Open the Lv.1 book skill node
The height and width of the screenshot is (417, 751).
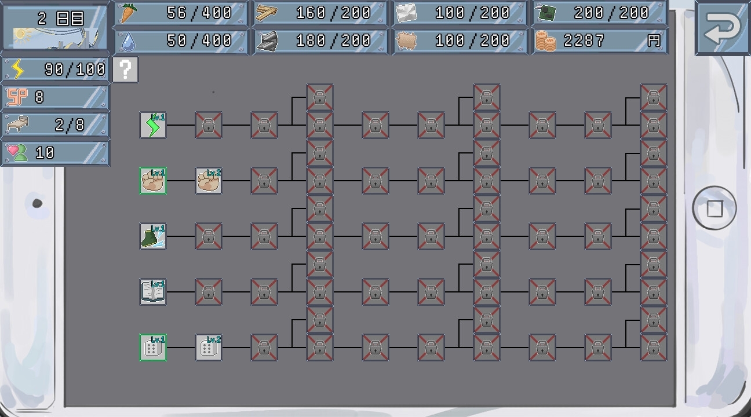[x=153, y=292]
